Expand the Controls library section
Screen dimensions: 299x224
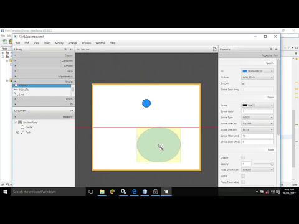pos(44,66)
